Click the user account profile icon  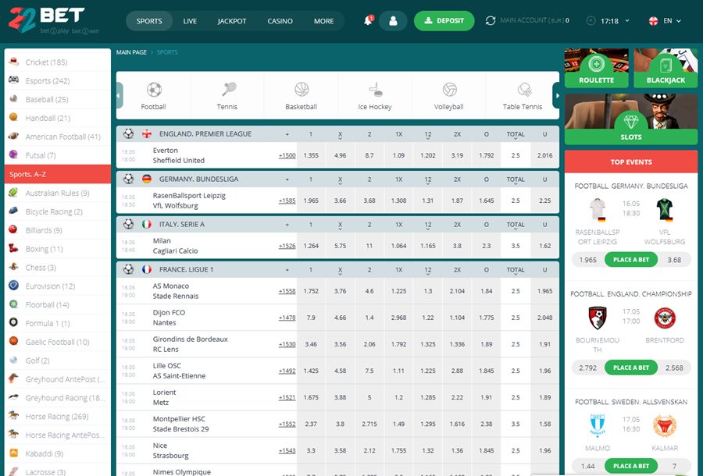pyautogui.click(x=393, y=21)
